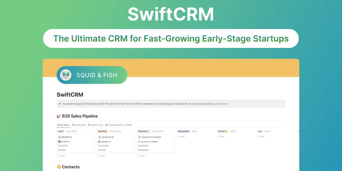This screenshot has width=342, height=171.
Task: Click the page icon on MindPal AI card
Action: [59, 137]
